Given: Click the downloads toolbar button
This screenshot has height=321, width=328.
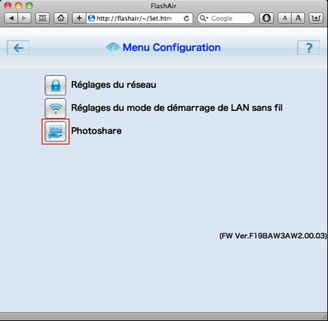Looking at the screenshot, I should pos(316,18).
